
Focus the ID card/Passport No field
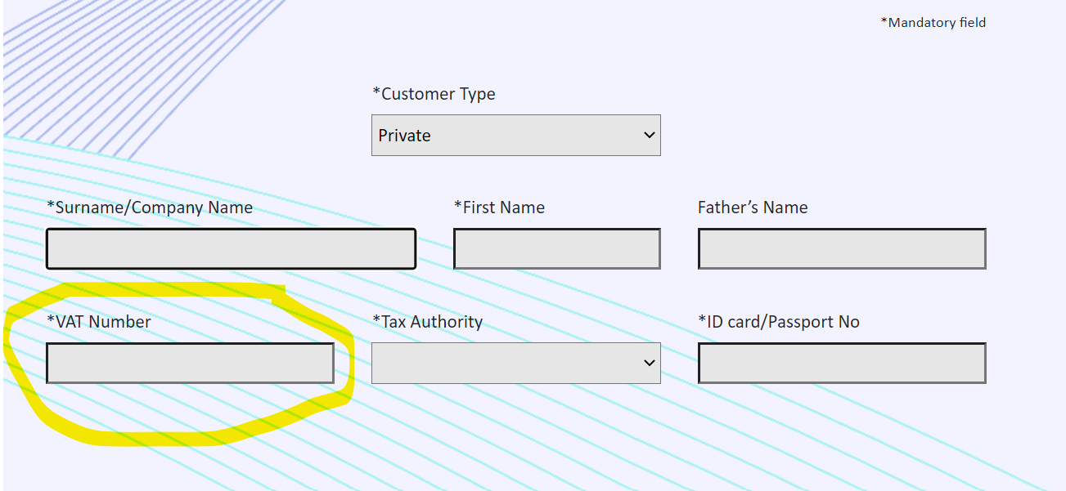tap(841, 363)
